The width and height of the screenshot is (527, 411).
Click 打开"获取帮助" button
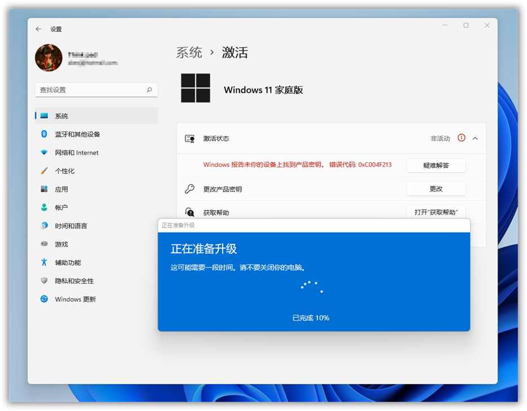(436, 212)
